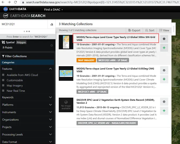Click MCD12C1 world map thumbnail
180x144 pixels.
[66, 73]
